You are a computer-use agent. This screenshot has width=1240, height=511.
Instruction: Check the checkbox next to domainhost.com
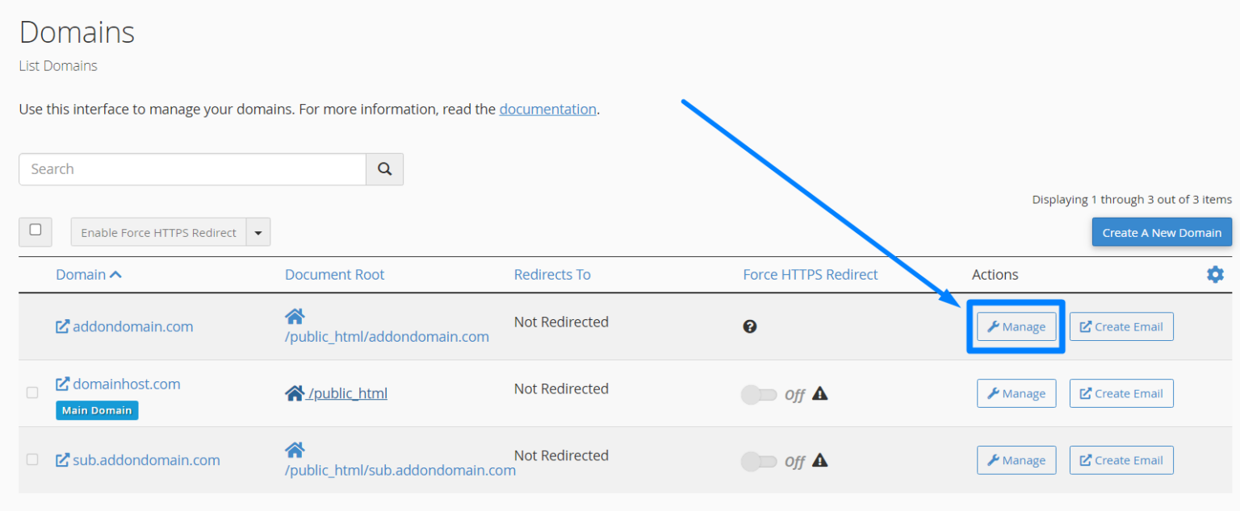(32, 393)
